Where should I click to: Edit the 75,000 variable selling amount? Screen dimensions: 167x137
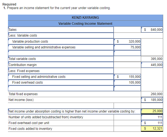pyautogui.click(x=127, y=47)
